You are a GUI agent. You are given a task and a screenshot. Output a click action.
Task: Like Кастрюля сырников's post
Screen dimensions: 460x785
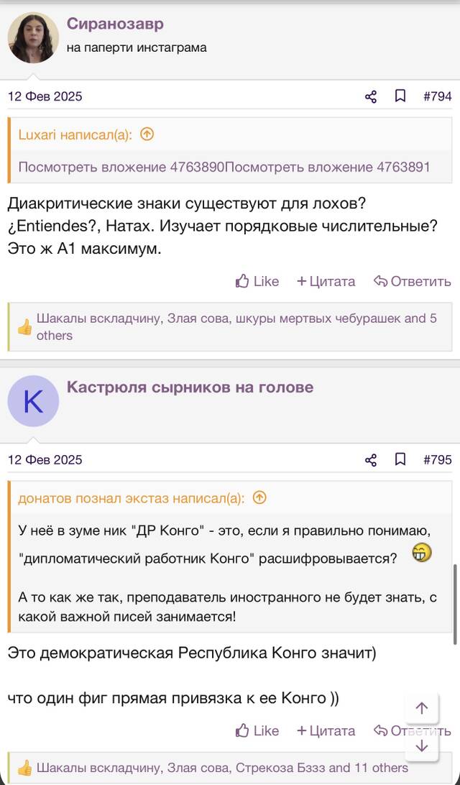tap(257, 731)
